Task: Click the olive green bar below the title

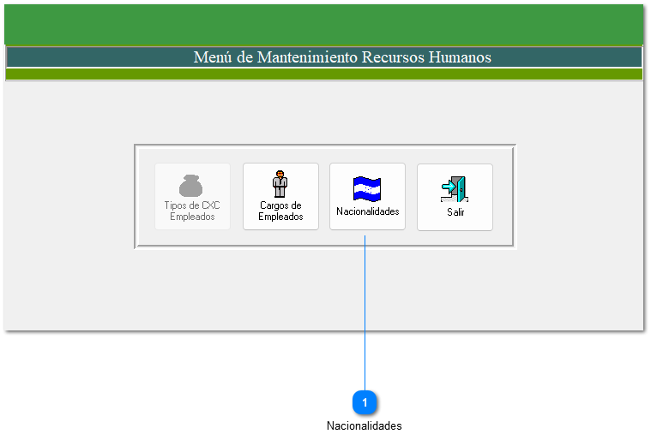Action: 324,74
